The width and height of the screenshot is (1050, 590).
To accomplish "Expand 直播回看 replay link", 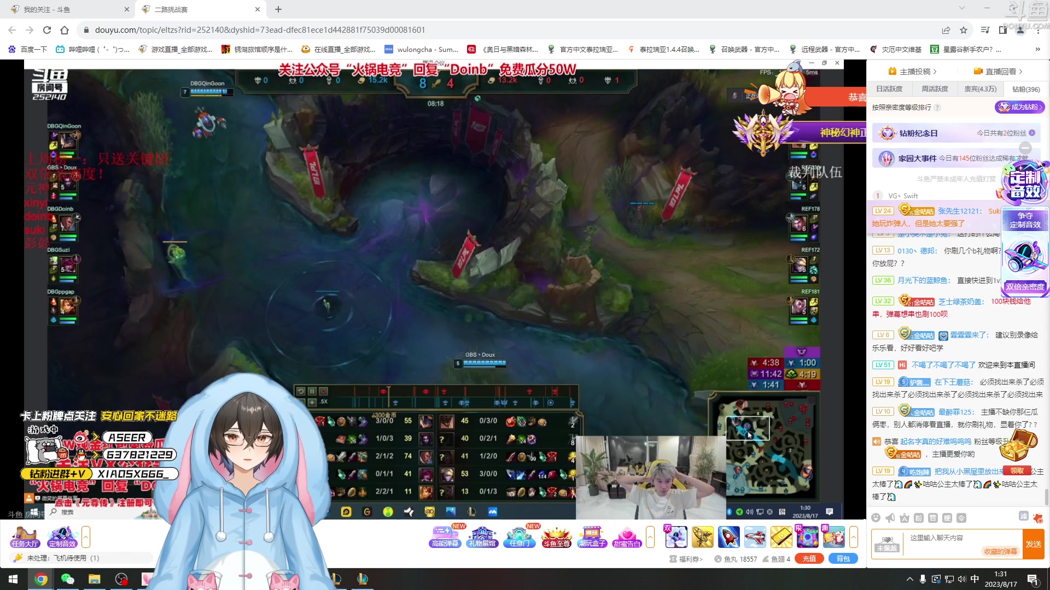I will tap(998, 72).
